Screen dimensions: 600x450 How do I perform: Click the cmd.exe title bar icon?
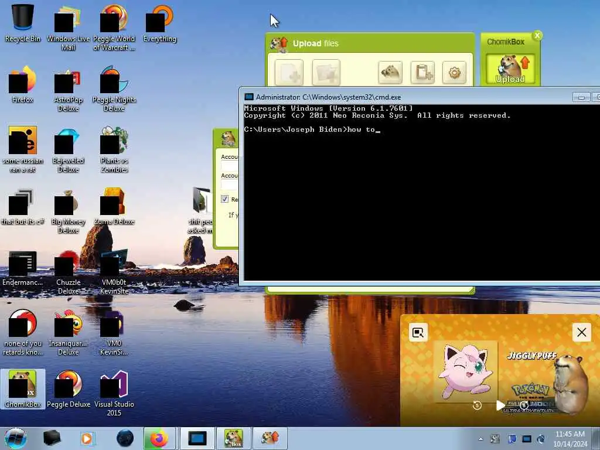click(249, 97)
